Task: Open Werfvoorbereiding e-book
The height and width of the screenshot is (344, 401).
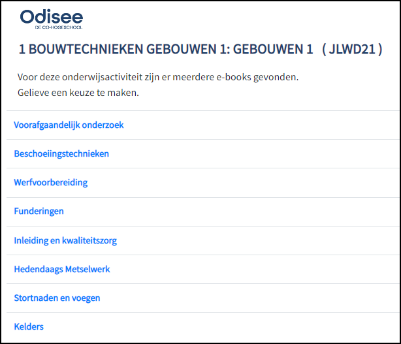Action: point(50,183)
